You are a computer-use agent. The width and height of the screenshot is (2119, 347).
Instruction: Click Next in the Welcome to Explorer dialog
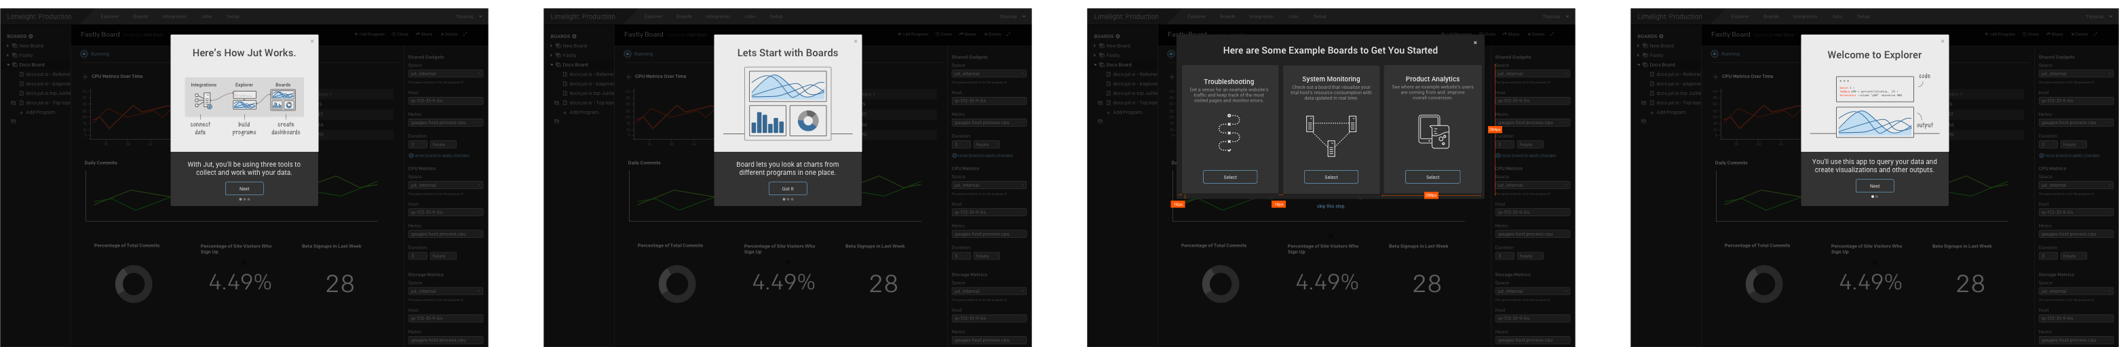point(1875,186)
